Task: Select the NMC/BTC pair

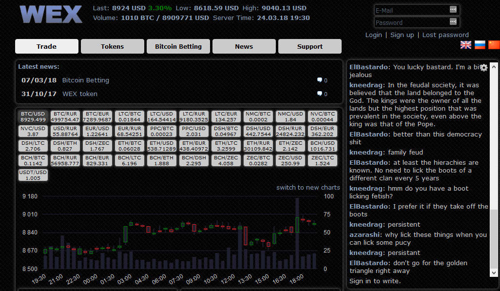Action: [x=258, y=116]
